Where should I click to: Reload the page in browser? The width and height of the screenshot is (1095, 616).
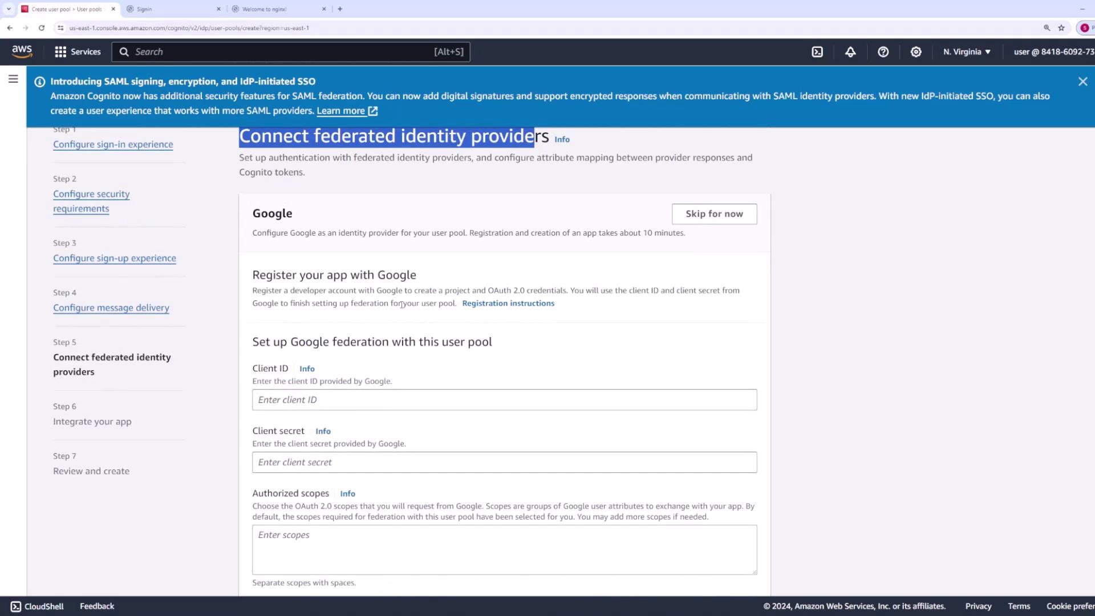pyautogui.click(x=42, y=28)
